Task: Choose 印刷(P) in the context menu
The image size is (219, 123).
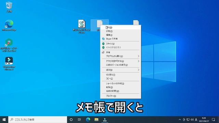Action: tap(121, 31)
